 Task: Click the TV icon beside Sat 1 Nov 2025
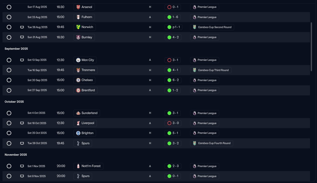[x=22, y=166]
